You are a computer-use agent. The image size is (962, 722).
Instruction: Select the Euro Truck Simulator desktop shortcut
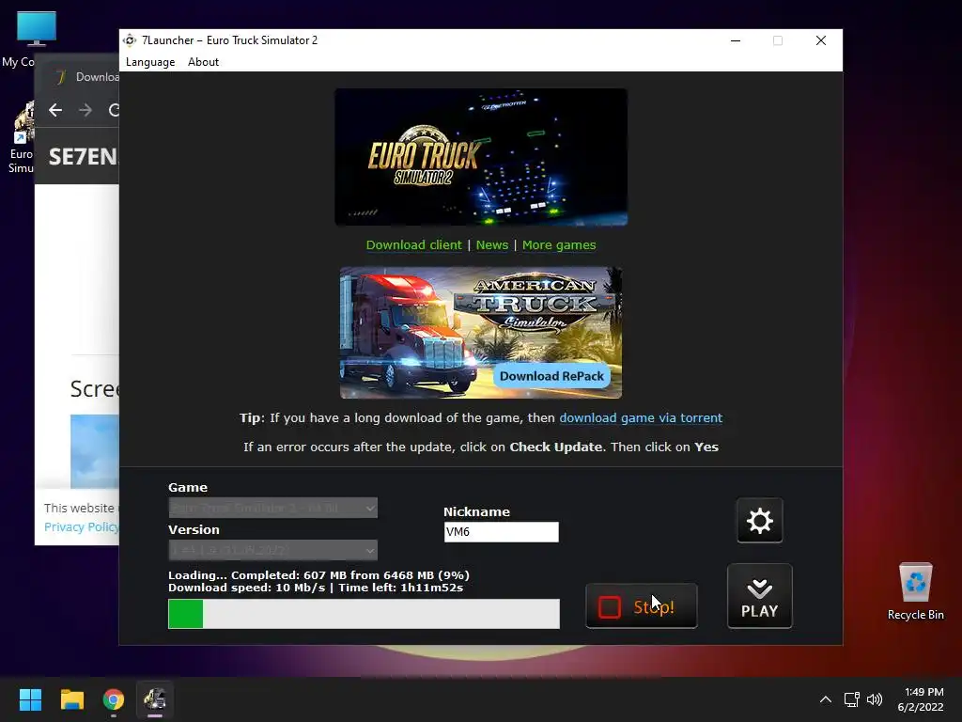click(x=22, y=137)
